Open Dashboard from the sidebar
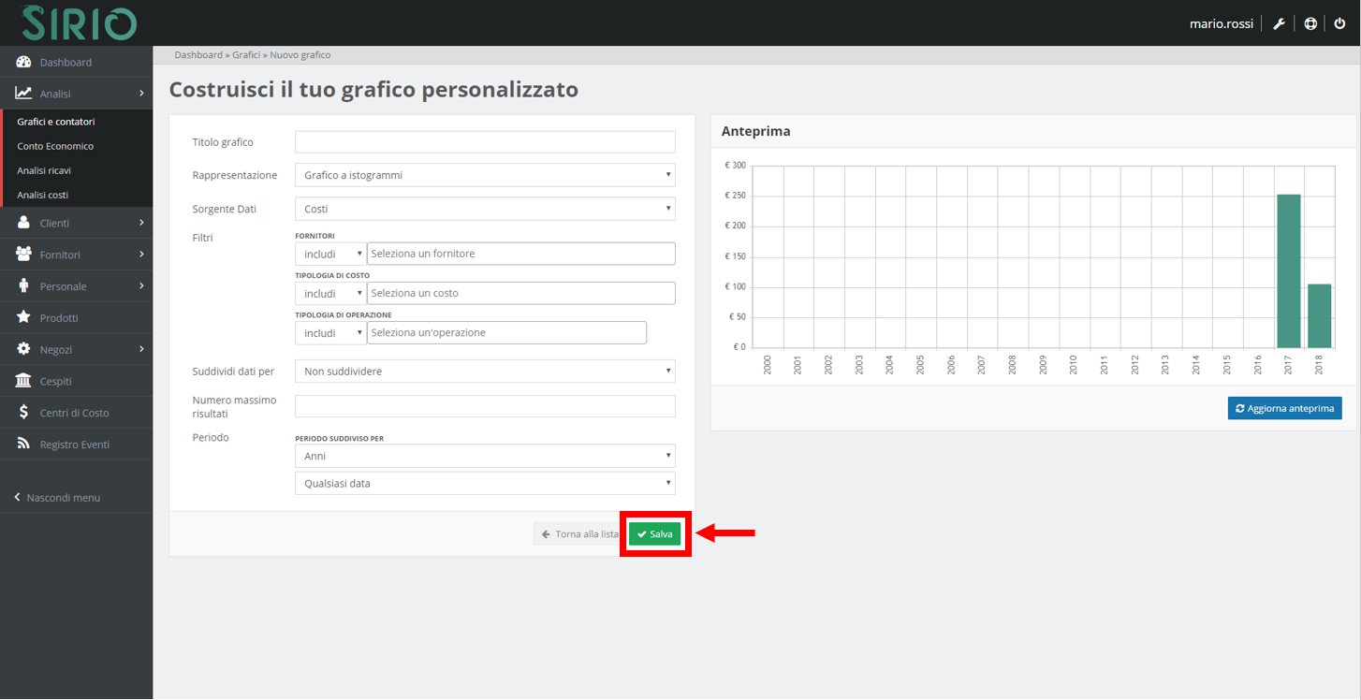 [66, 62]
